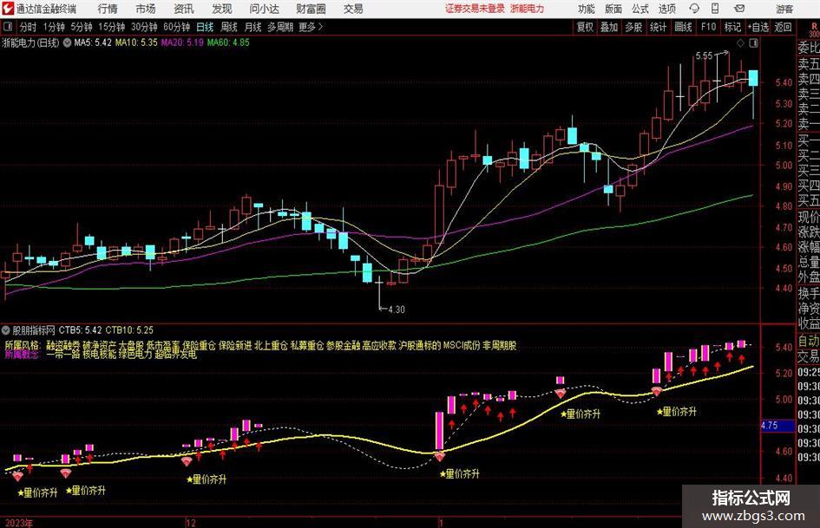The image size is (820, 528).
Task: Toggle the left panel layout icon
Action: click(x=7, y=27)
